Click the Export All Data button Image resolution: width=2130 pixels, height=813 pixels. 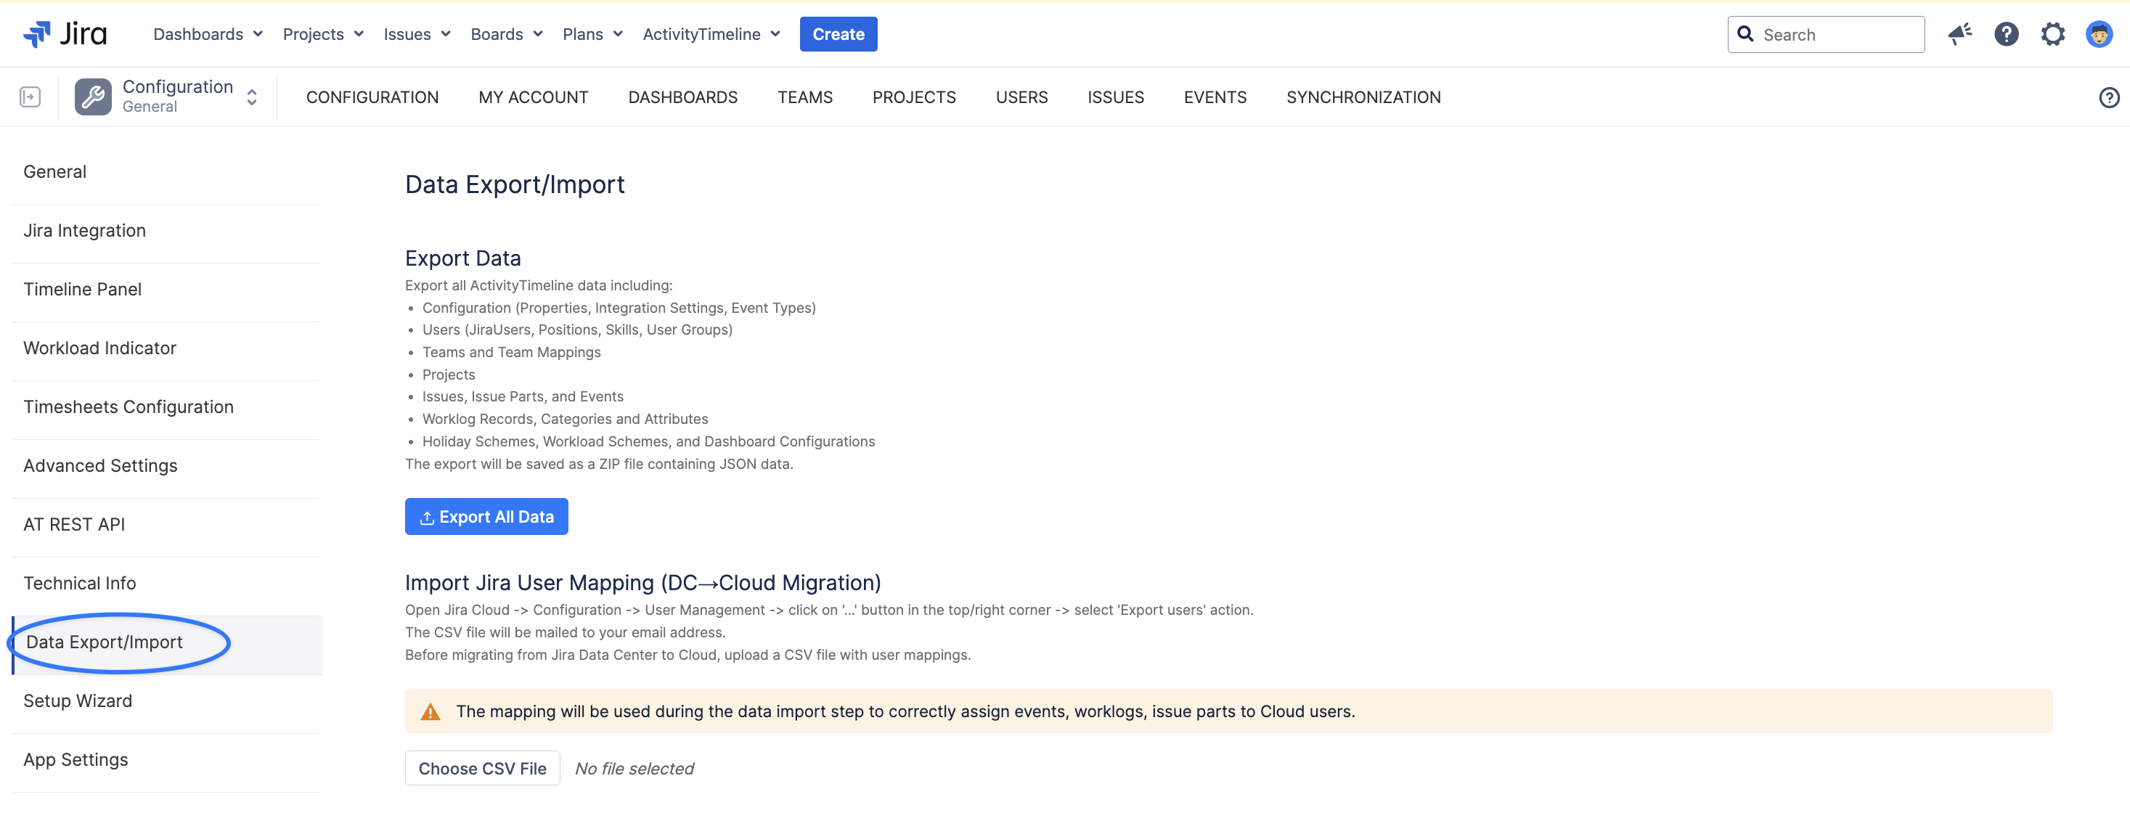click(486, 516)
